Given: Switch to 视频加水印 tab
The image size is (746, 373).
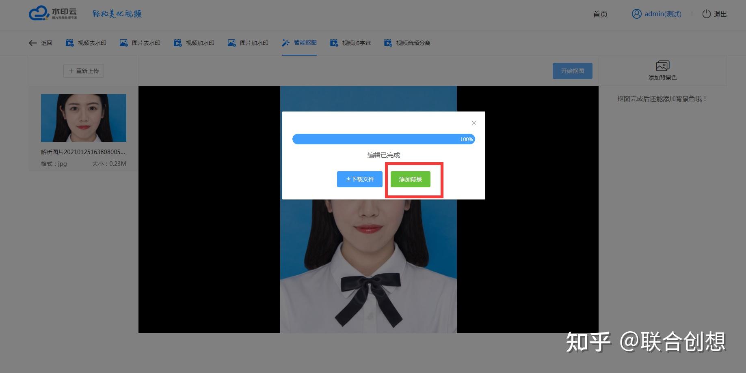Looking at the screenshot, I should (194, 43).
